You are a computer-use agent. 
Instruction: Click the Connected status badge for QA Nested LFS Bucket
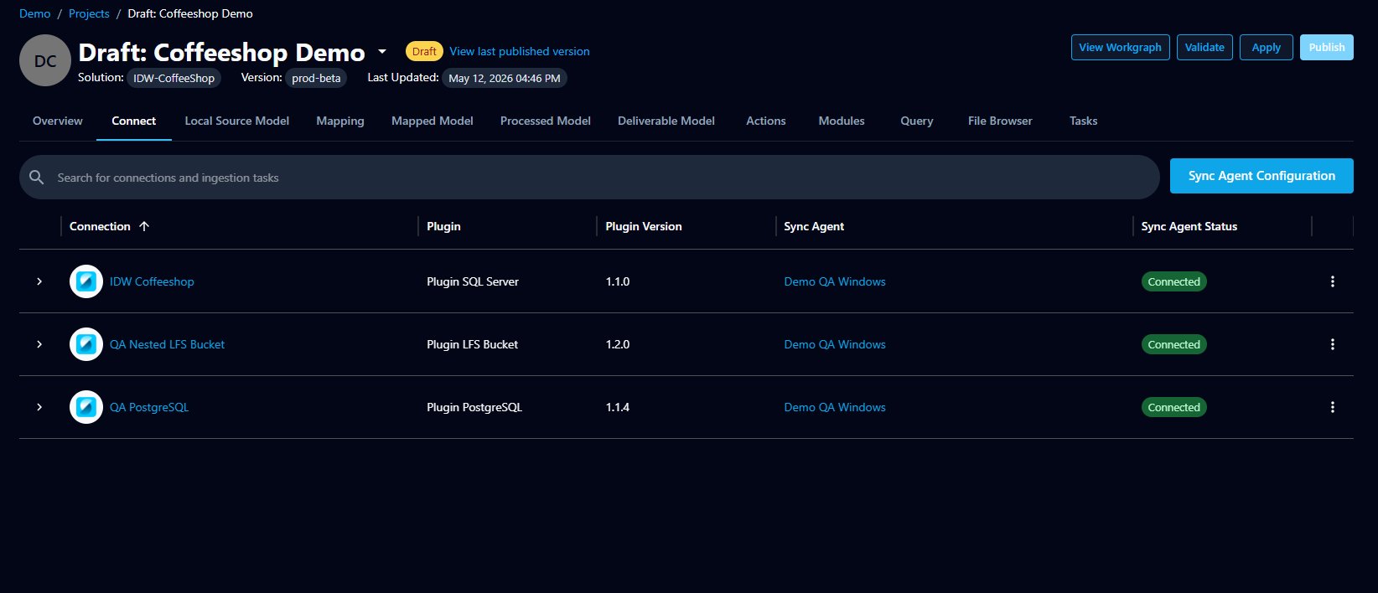pos(1173,344)
